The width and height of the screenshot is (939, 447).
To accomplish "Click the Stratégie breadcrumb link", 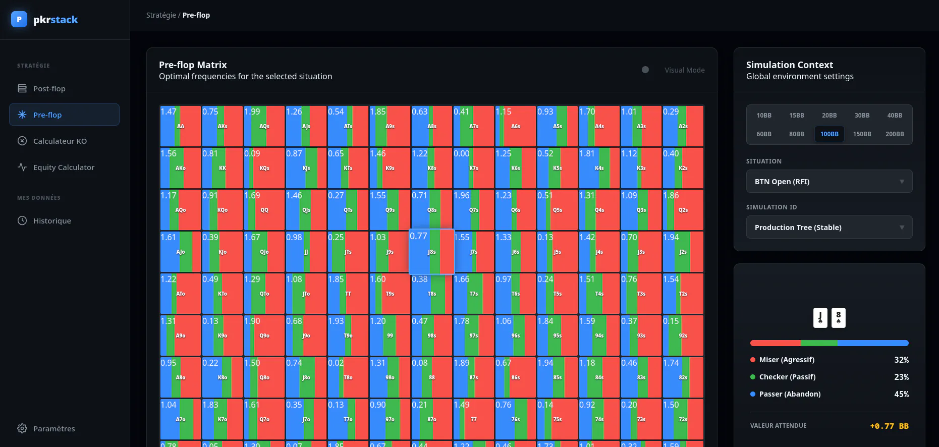I will click(x=161, y=15).
